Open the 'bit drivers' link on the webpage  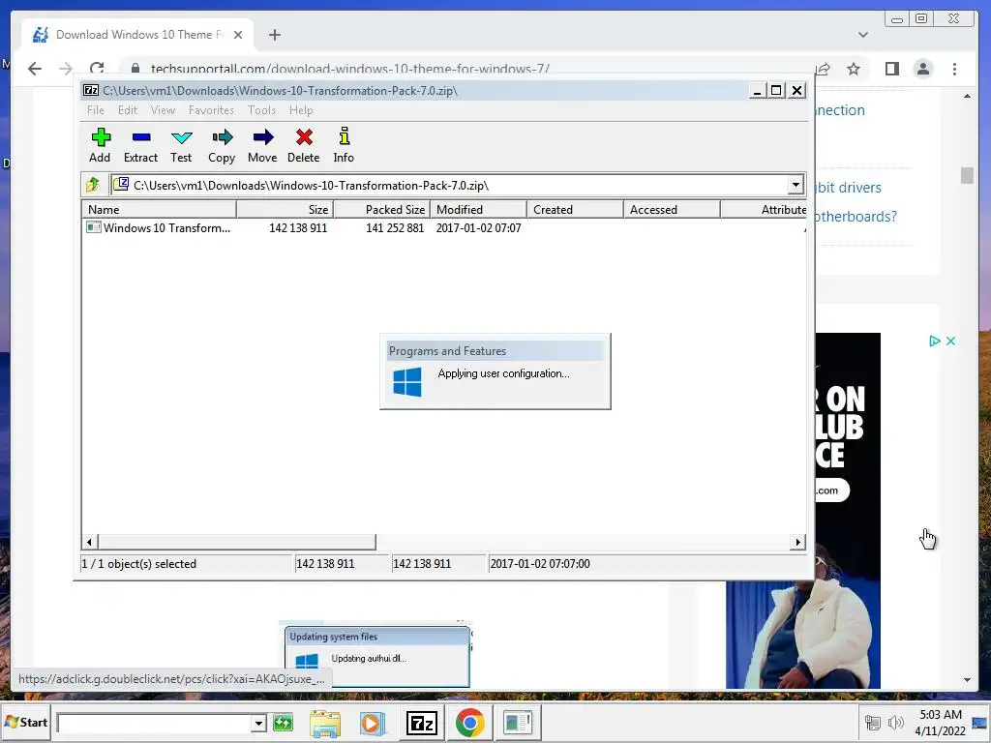click(x=848, y=188)
